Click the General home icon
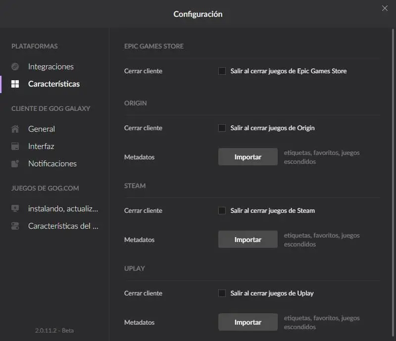396x341 pixels. [15, 129]
